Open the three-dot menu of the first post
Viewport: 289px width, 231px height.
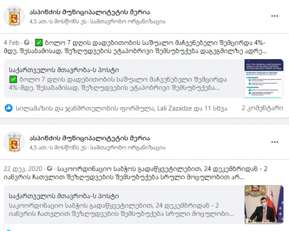tap(275, 16)
